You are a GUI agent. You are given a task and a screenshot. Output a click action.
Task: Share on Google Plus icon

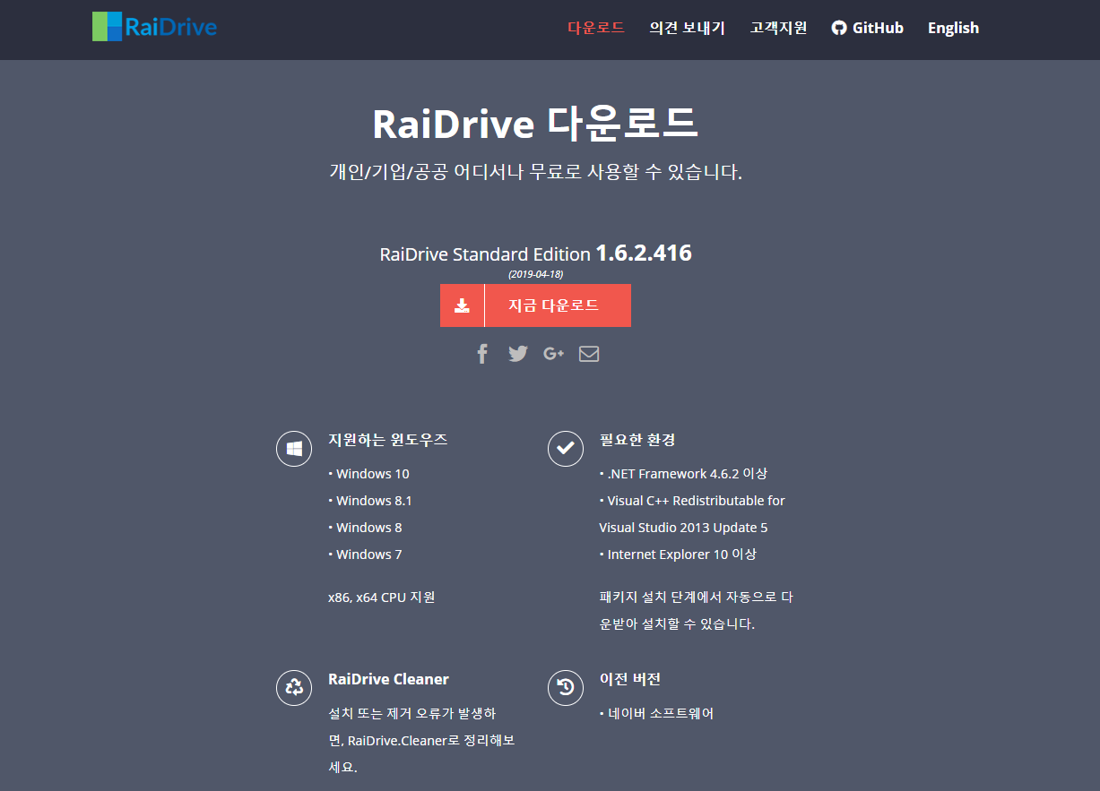click(x=553, y=354)
